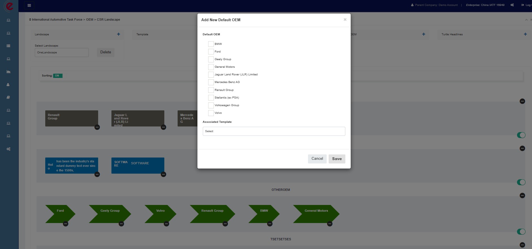This screenshot has width=532, height=249.
Task: Remove the SOFTWARE blue card
Action: [x=163, y=174]
